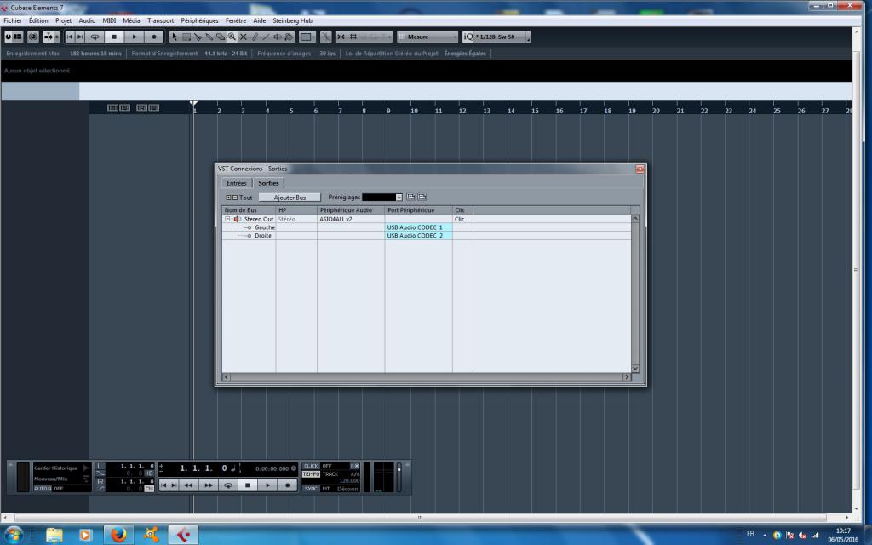872x545 pixels.
Task: Collapse all buses with minus icon
Action: 235,198
